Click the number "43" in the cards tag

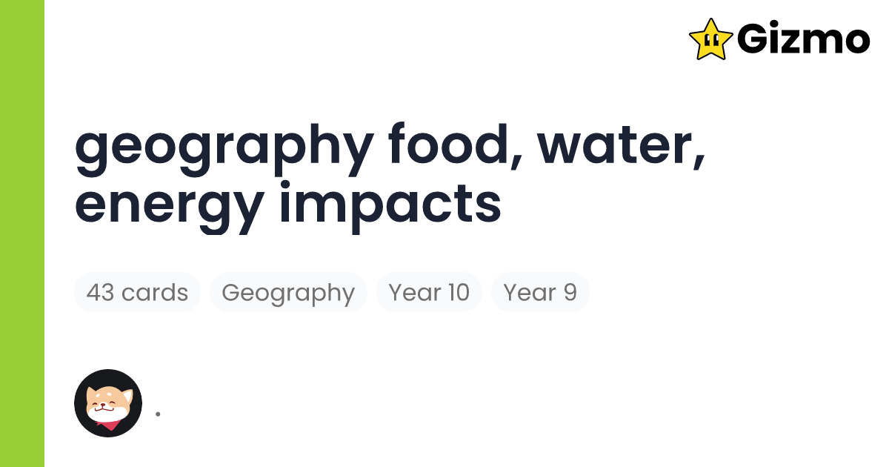click(100, 293)
